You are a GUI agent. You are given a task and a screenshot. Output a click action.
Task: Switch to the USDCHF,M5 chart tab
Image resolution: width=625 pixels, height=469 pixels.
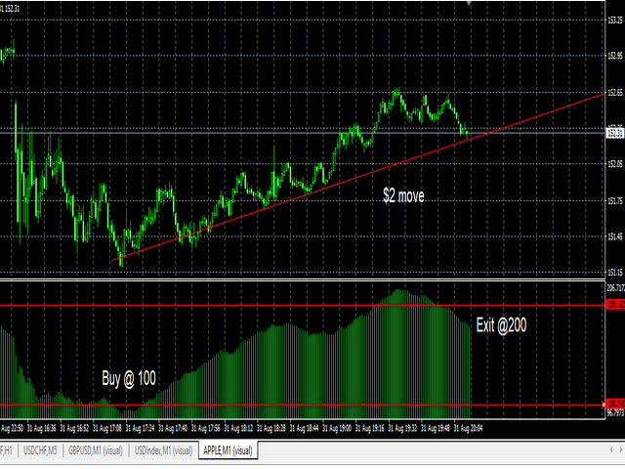[x=40, y=450]
